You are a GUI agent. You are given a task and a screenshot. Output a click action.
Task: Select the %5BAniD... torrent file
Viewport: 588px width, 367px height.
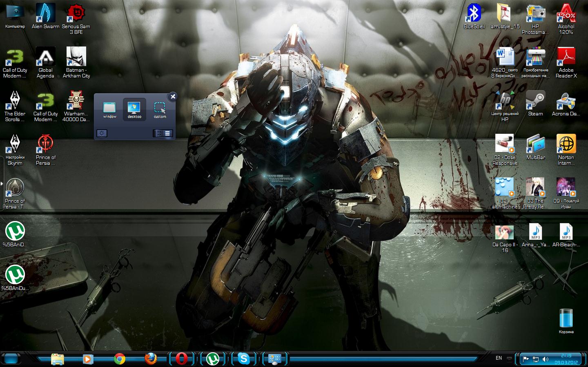pyautogui.click(x=15, y=234)
